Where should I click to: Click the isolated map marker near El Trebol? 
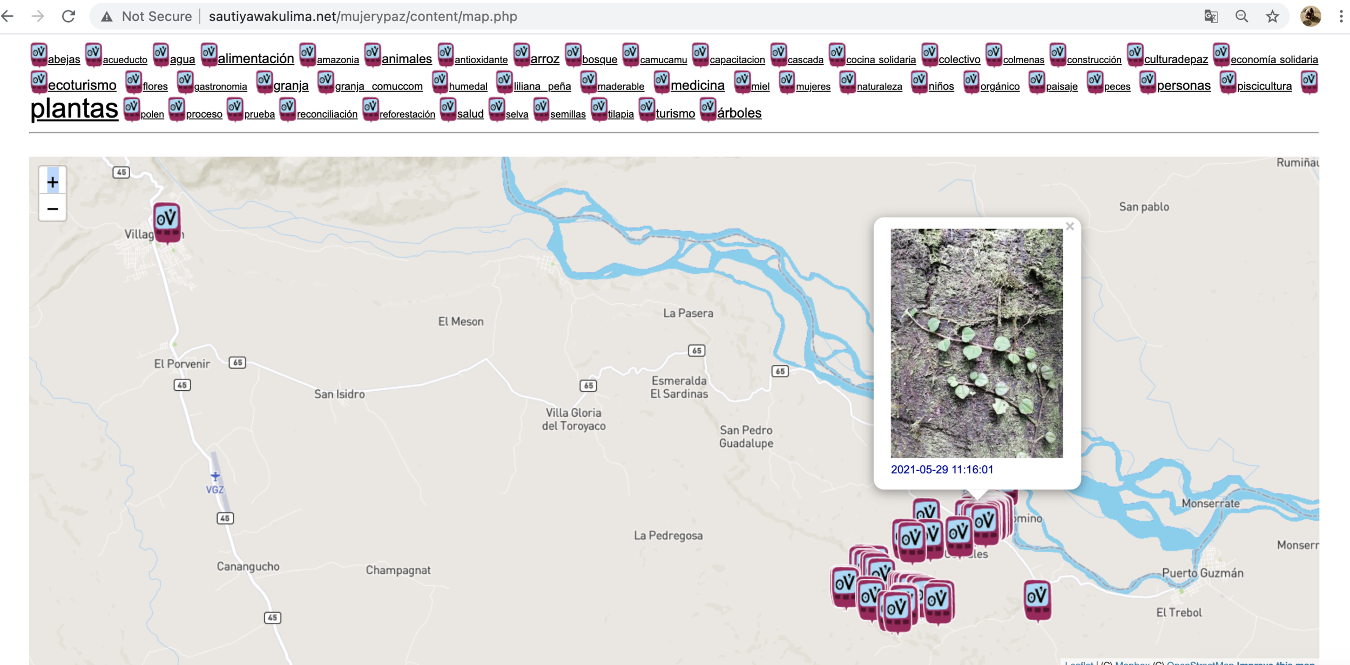coord(1037,599)
